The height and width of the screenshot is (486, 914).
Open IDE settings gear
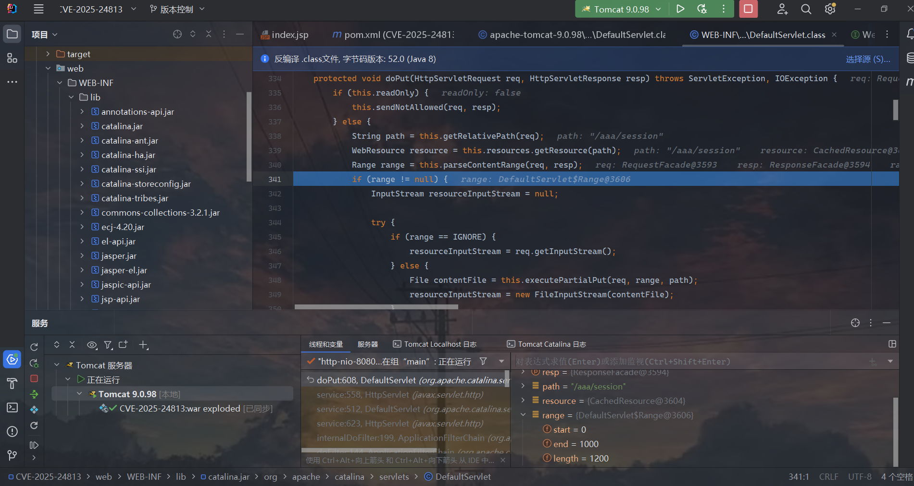coord(830,9)
